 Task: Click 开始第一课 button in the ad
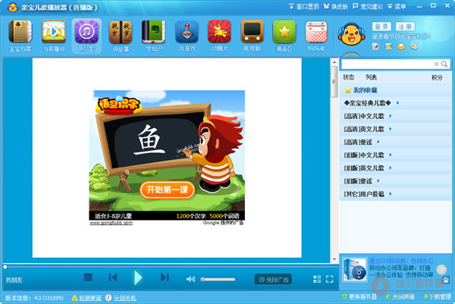(x=167, y=190)
